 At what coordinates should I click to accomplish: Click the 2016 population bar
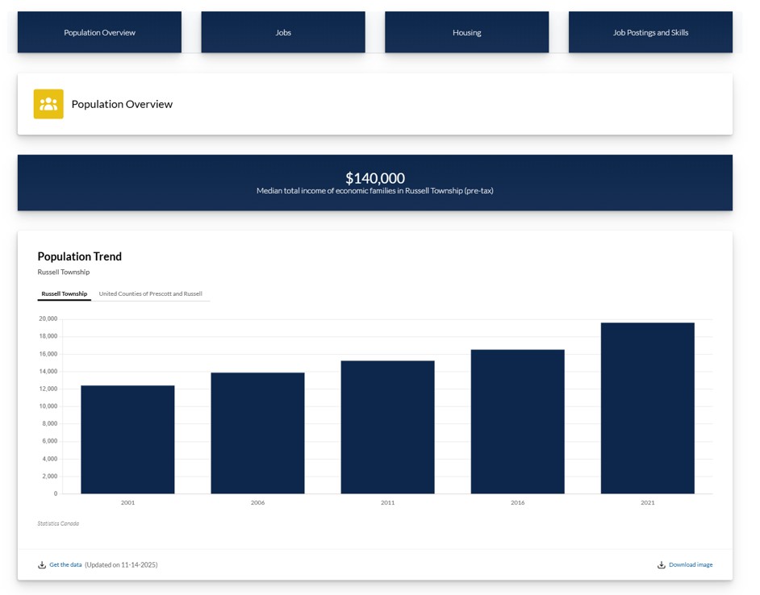517,422
